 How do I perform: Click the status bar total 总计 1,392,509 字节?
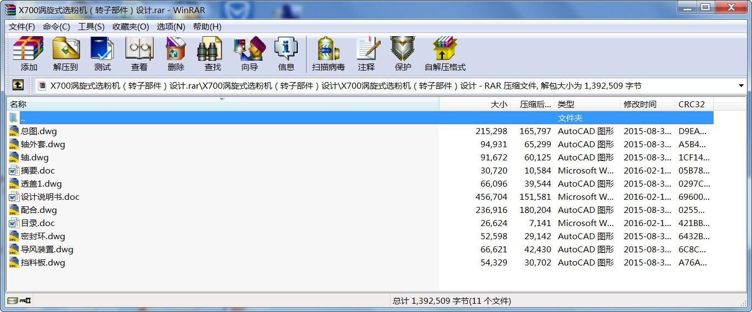point(452,301)
